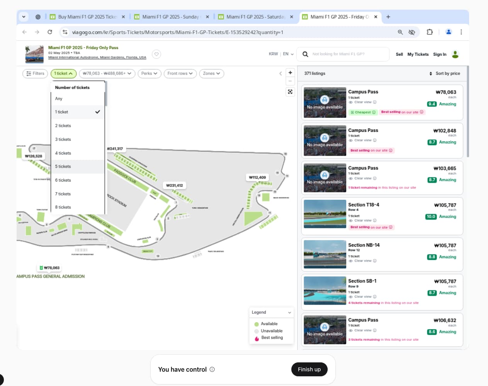488x386 pixels.
Task: Reset map view with the focus icon
Action: 290,92
